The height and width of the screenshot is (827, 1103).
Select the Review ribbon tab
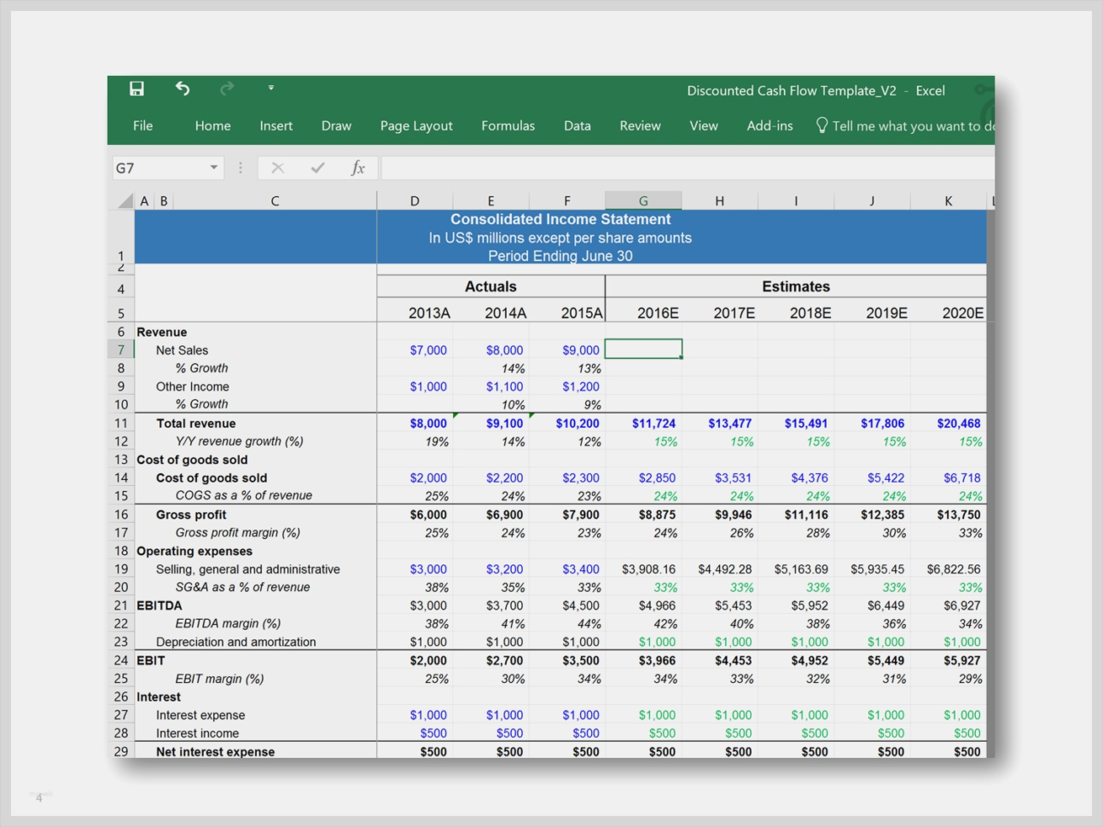(x=640, y=125)
